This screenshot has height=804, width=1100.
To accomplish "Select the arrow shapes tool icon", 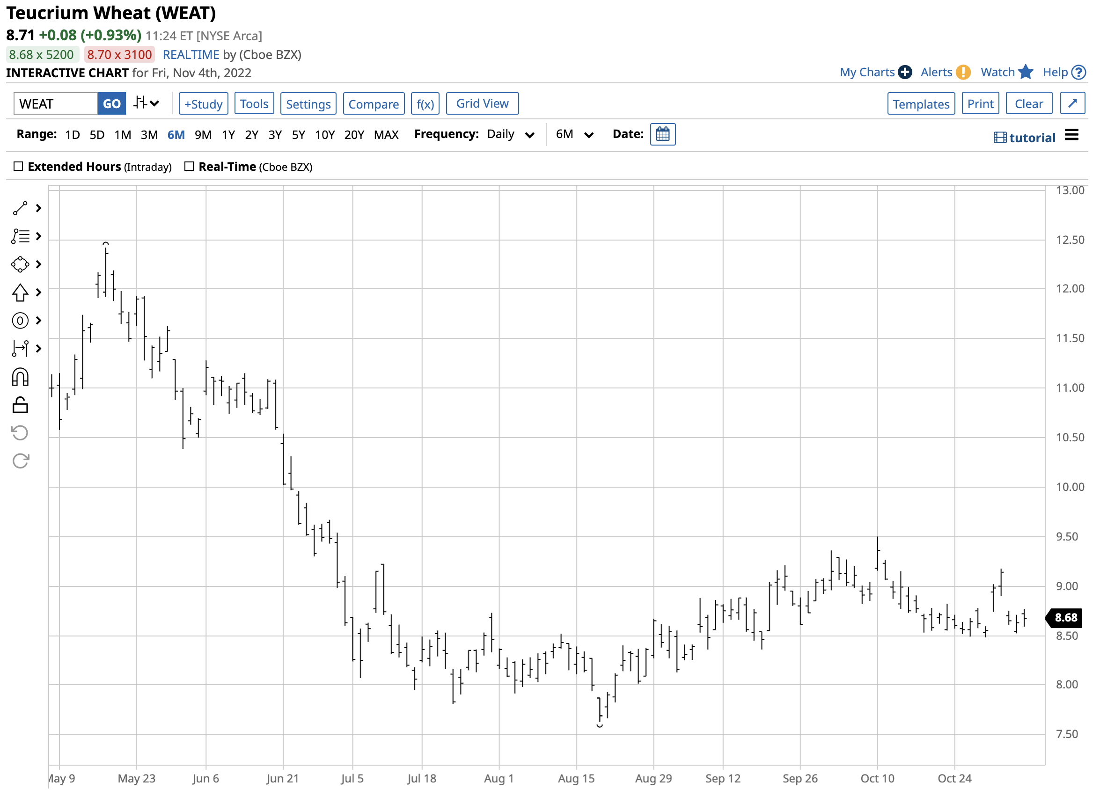I will (x=20, y=293).
